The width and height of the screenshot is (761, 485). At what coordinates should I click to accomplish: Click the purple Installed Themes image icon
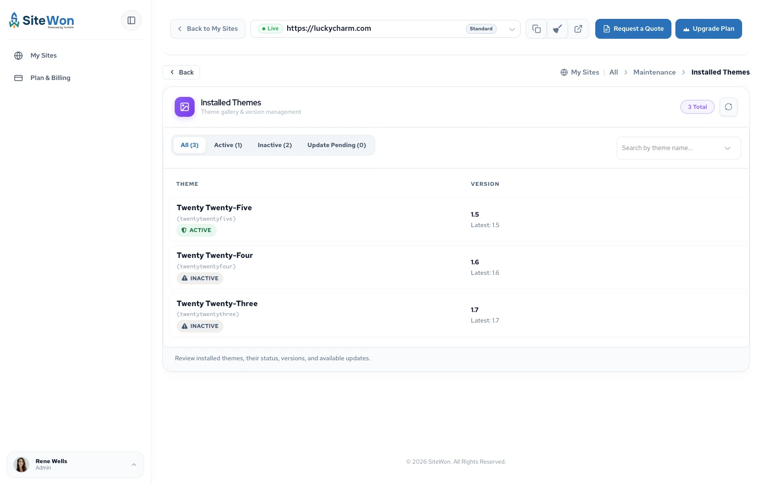(x=185, y=107)
